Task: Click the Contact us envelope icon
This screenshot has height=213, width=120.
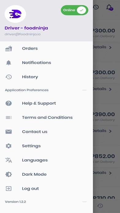Action: (x=9, y=132)
